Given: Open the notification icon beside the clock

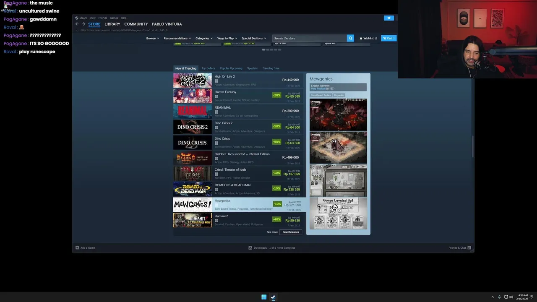Looking at the screenshot, I should [x=532, y=297].
